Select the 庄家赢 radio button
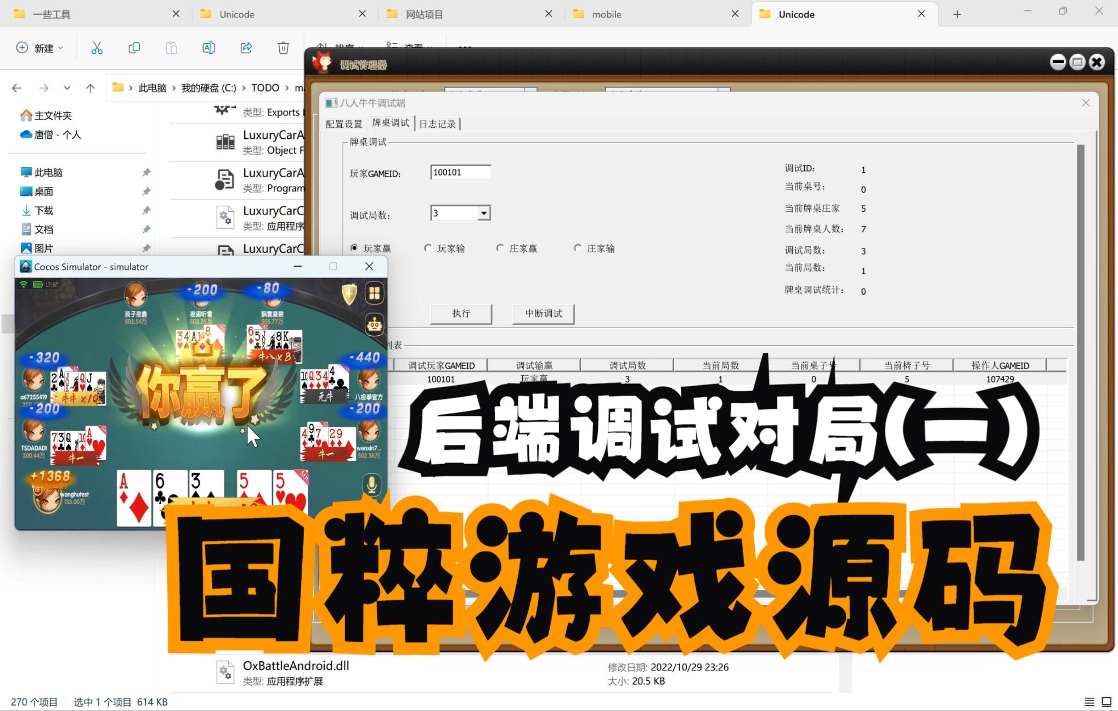 pyautogui.click(x=500, y=248)
